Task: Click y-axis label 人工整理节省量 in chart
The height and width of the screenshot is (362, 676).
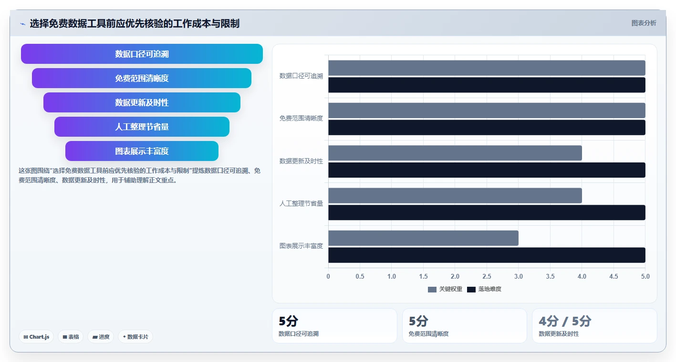Action: tap(301, 203)
